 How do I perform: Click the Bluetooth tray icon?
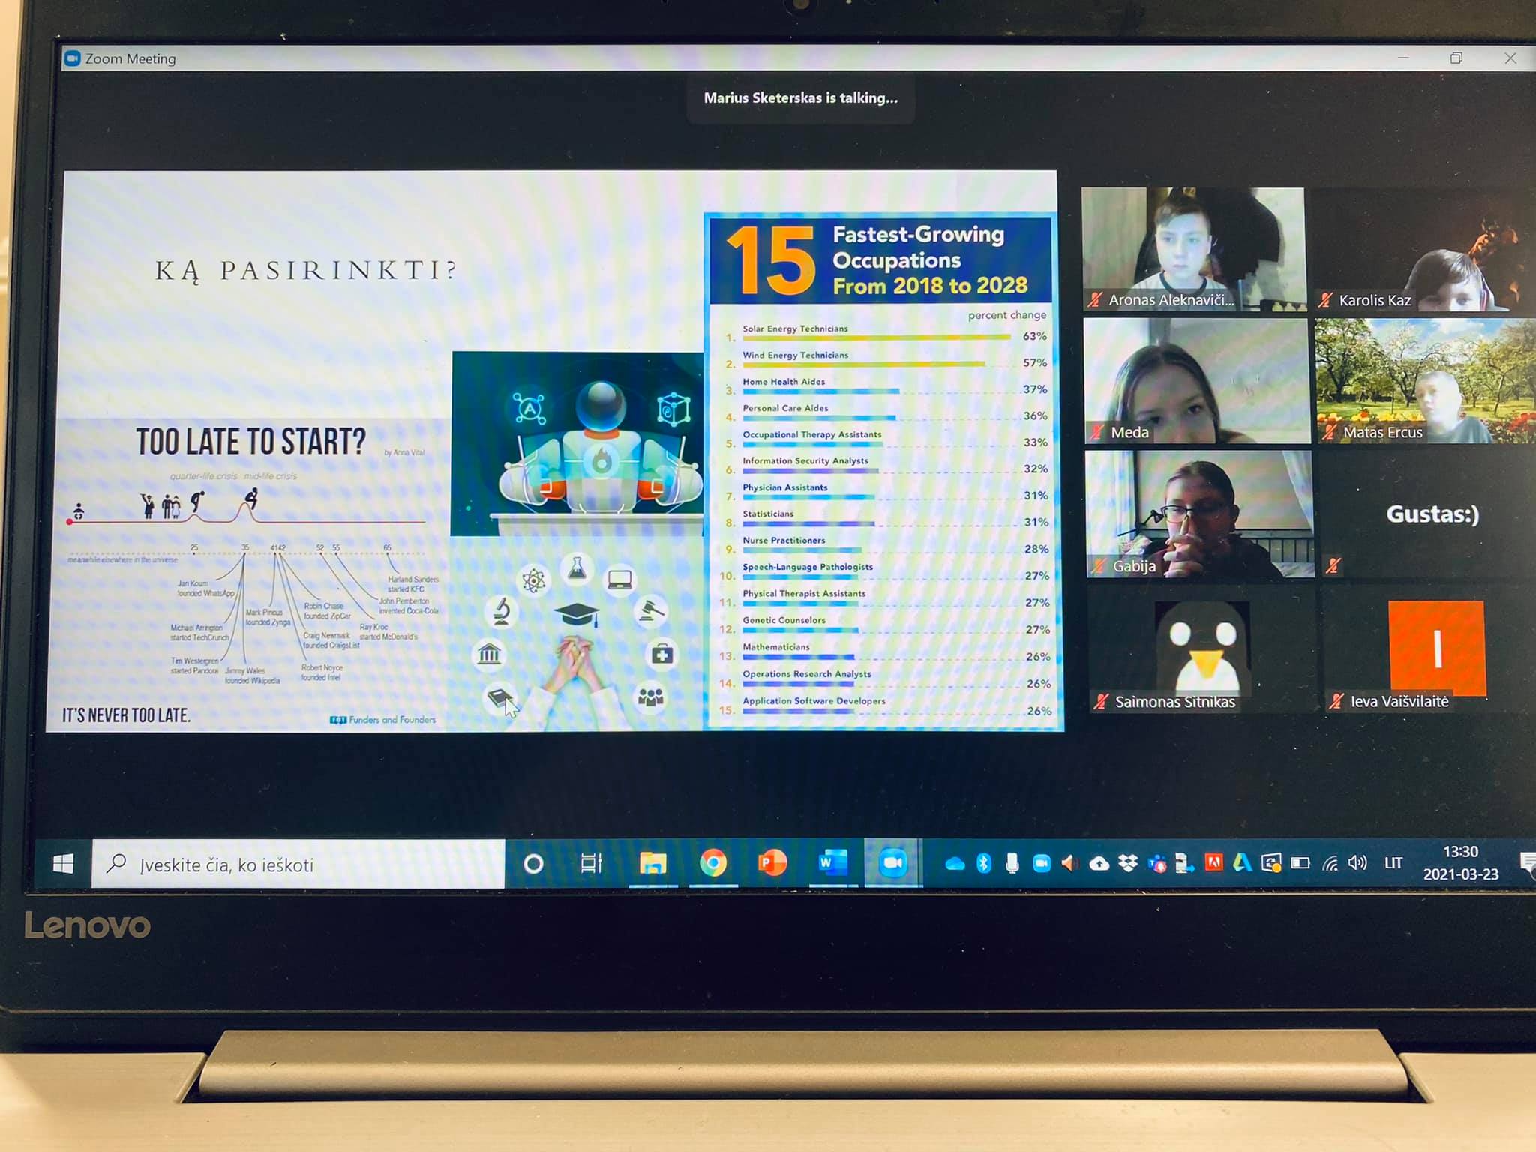(x=984, y=864)
